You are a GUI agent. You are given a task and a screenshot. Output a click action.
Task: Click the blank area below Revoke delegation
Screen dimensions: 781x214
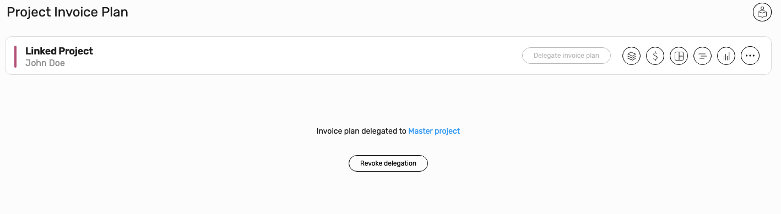388,193
